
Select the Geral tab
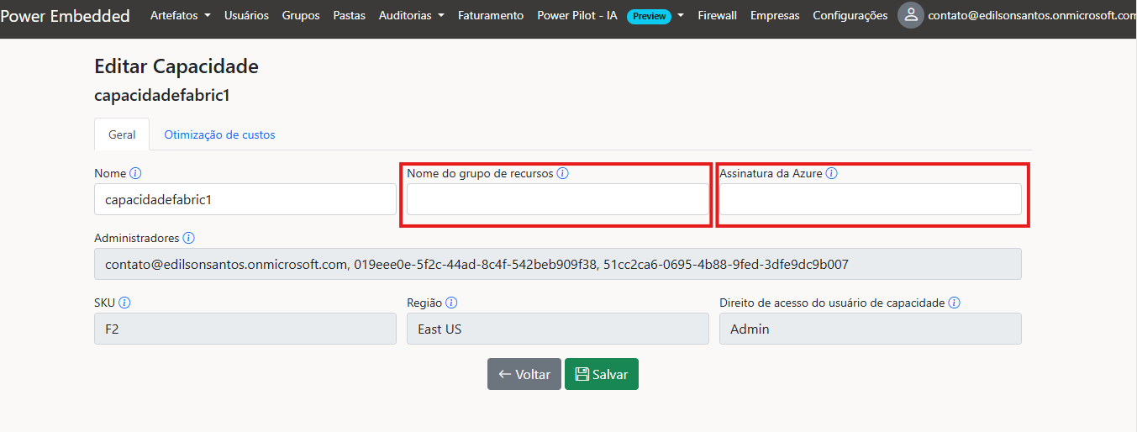[x=122, y=134]
